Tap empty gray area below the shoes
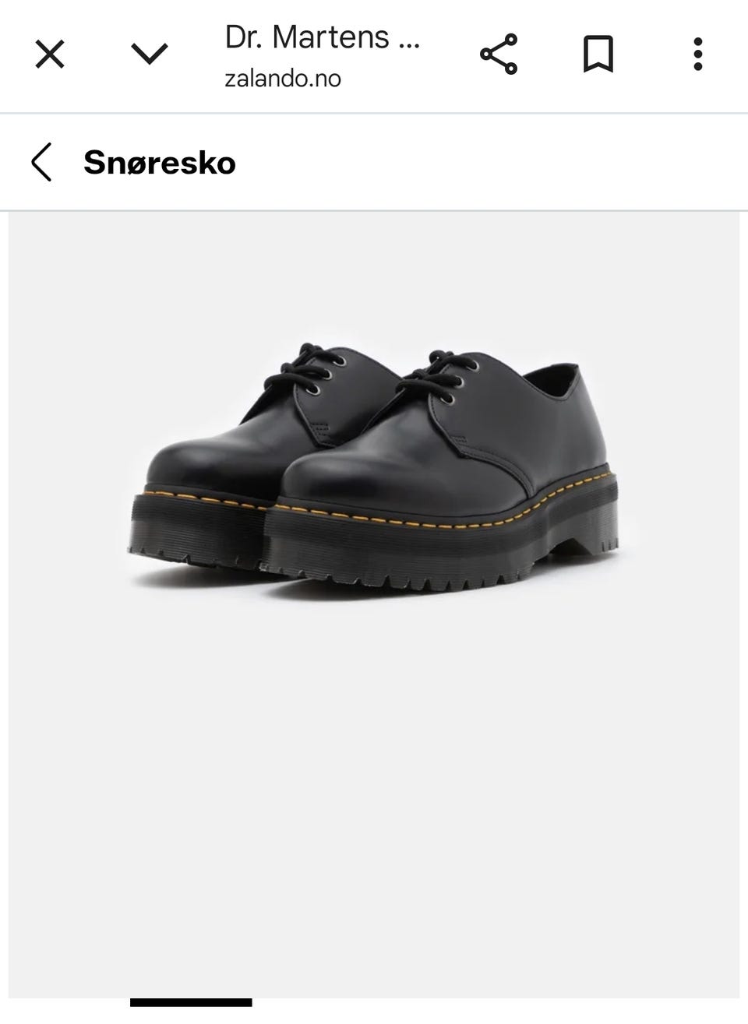 [x=374, y=779]
